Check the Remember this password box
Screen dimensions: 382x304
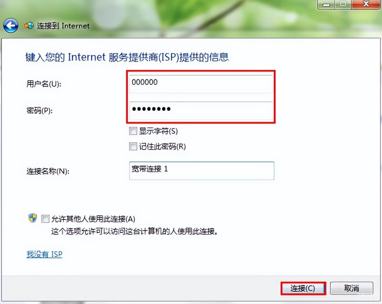[133, 146]
